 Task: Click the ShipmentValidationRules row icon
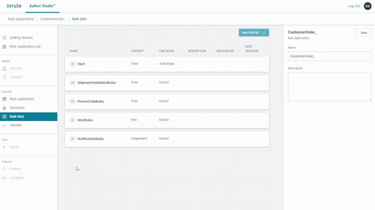[x=72, y=82]
